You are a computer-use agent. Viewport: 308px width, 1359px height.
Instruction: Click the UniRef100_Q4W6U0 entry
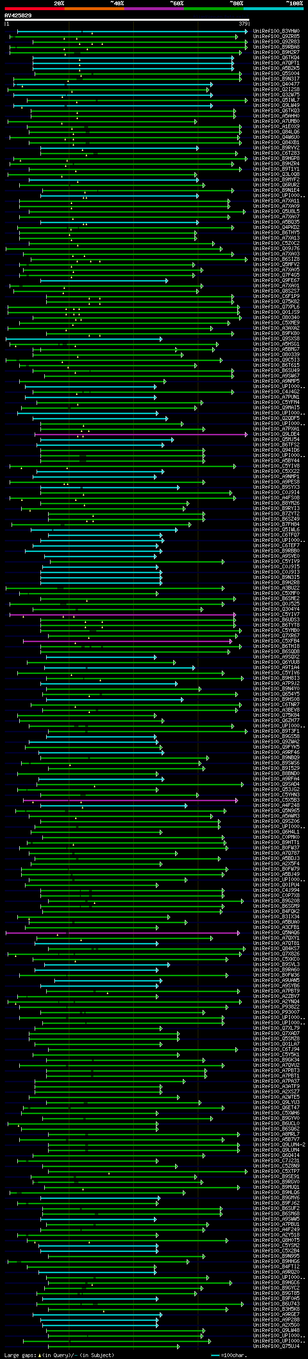tap(276, 137)
